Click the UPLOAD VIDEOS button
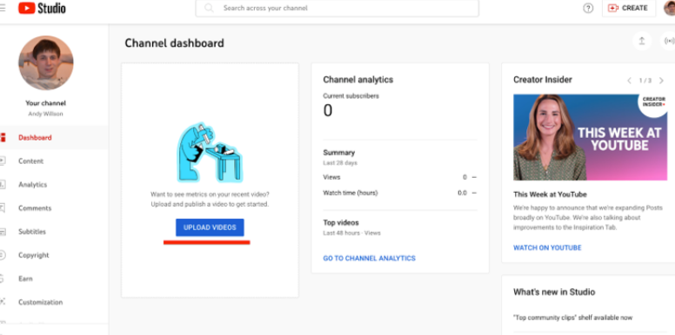 [x=210, y=227]
